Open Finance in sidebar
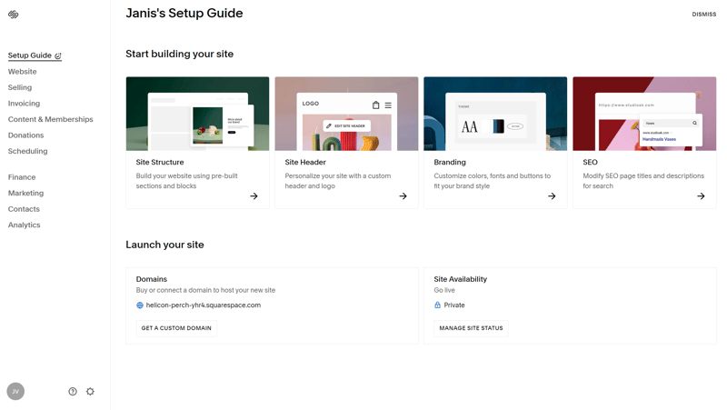The image size is (727, 410). (x=22, y=177)
